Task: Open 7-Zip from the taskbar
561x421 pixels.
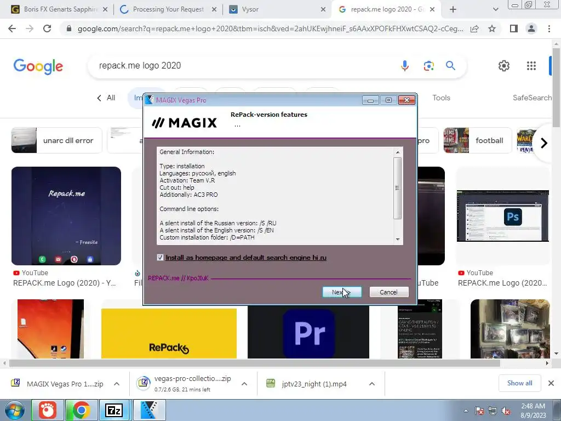Action: pyautogui.click(x=114, y=410)
